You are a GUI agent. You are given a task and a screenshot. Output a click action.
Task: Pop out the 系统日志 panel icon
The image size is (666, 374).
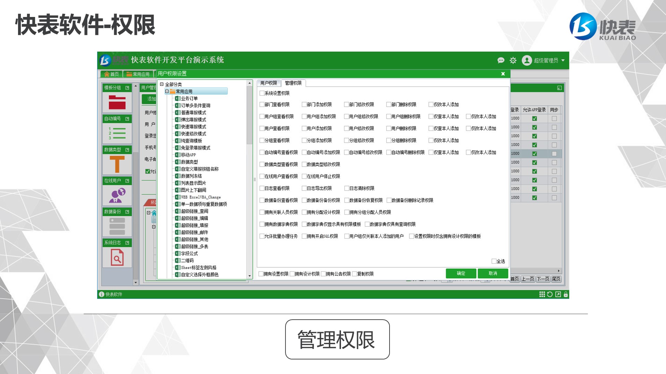click(127, 243)
